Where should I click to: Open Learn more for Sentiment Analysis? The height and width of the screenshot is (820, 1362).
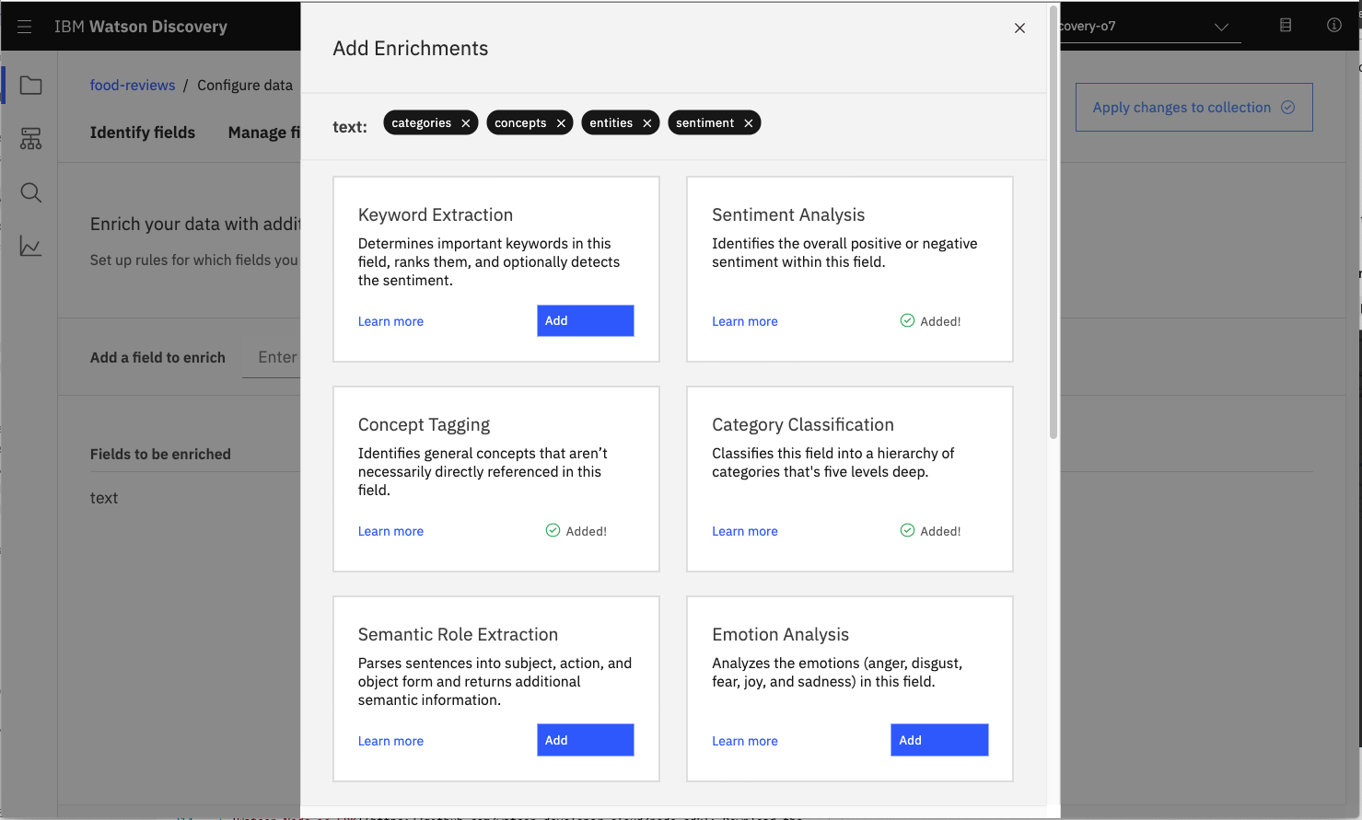tap(745, 321)
